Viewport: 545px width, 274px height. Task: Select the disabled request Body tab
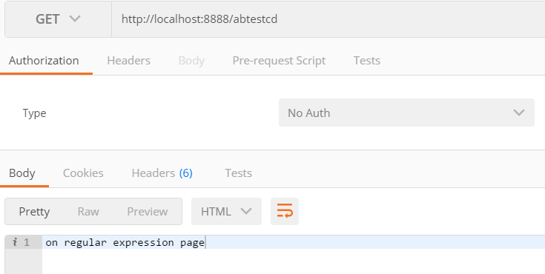click(191, 61)
